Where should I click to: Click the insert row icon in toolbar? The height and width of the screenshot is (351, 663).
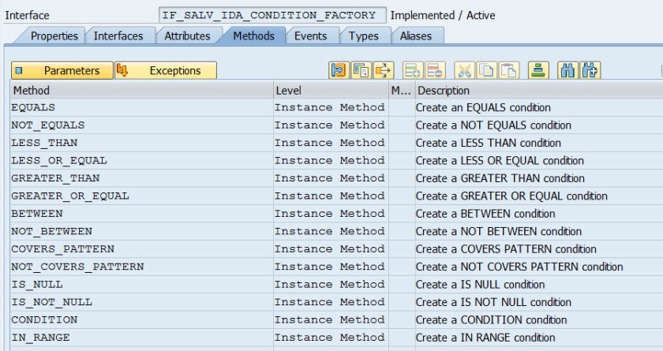point(412,70)
